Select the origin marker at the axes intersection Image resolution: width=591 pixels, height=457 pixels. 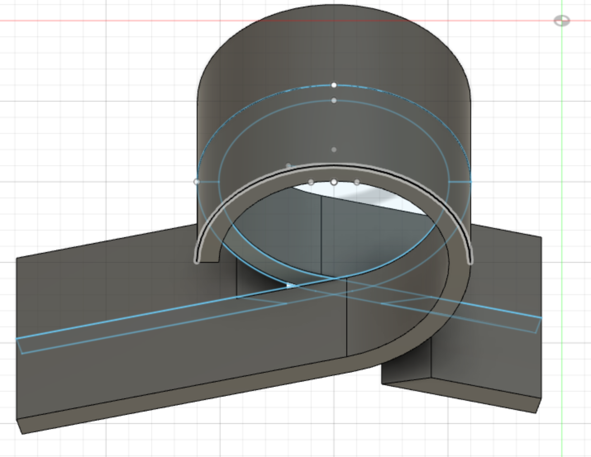[x=562, y=21]
